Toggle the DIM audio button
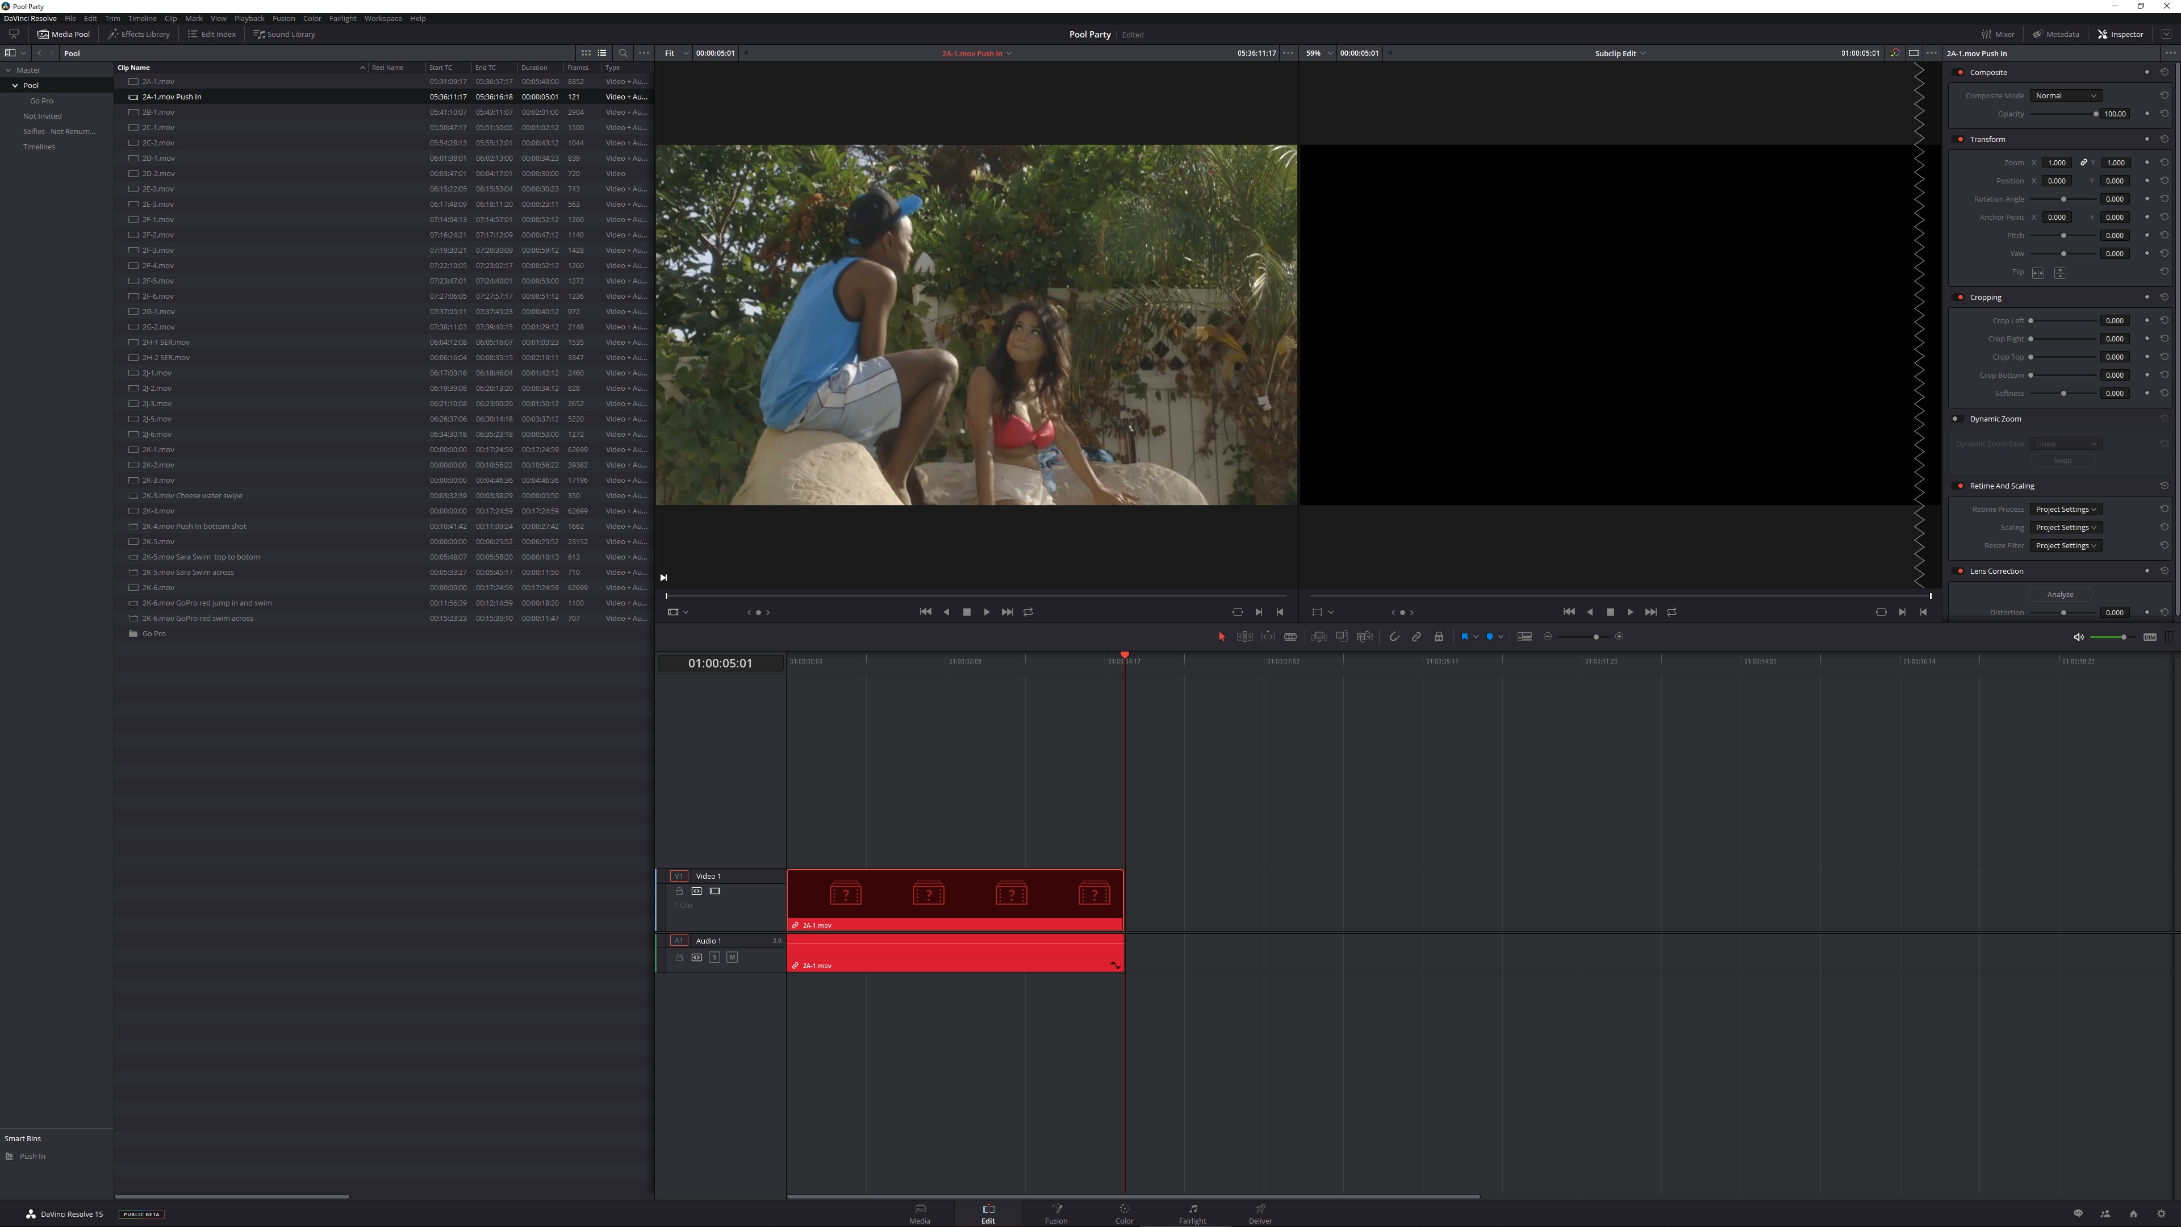2181x1227 pixels. pos(2150,637)
